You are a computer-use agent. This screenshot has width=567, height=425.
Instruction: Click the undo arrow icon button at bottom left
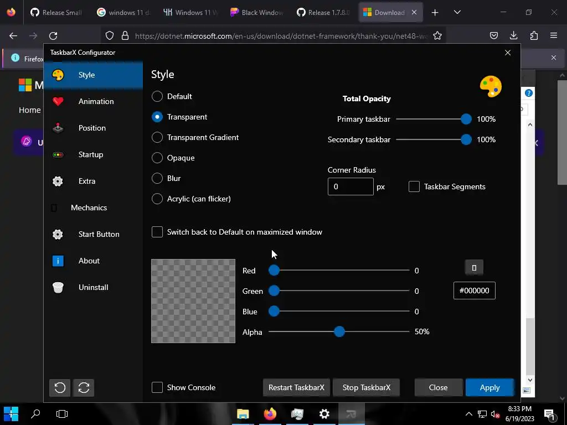(60, 388)
